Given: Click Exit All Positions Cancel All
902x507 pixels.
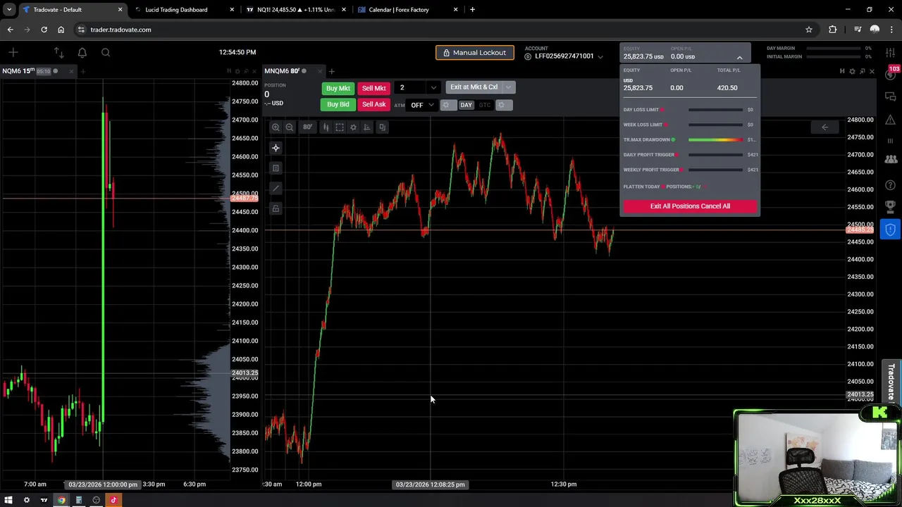Looking at the screenshot, I should [x=690, y=206].
